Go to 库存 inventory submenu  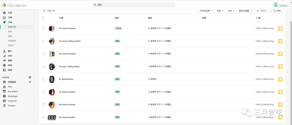pyautogui.click(x=10, y=32)
